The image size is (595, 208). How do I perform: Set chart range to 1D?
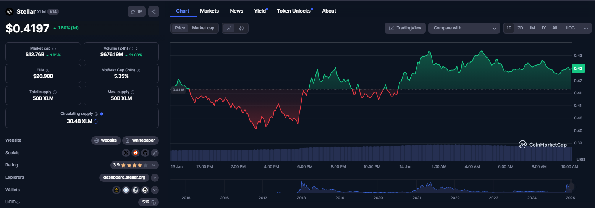(x=509, y=28)
